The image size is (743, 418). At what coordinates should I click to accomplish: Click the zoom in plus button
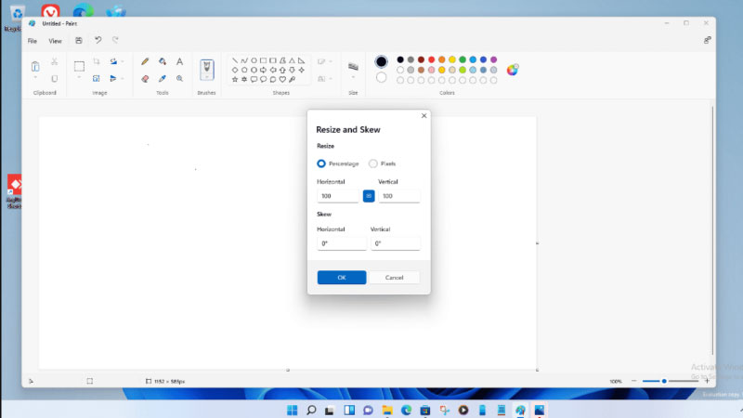[x=707, y=381]
